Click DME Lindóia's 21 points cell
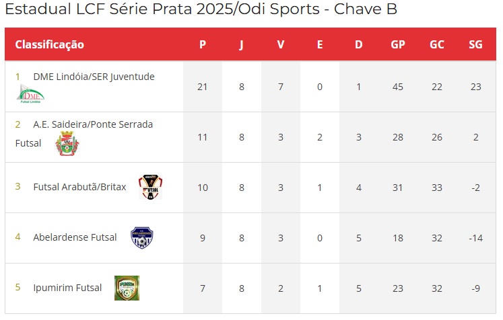Viewport: 503px width, 320px height. tap(203, 87)
